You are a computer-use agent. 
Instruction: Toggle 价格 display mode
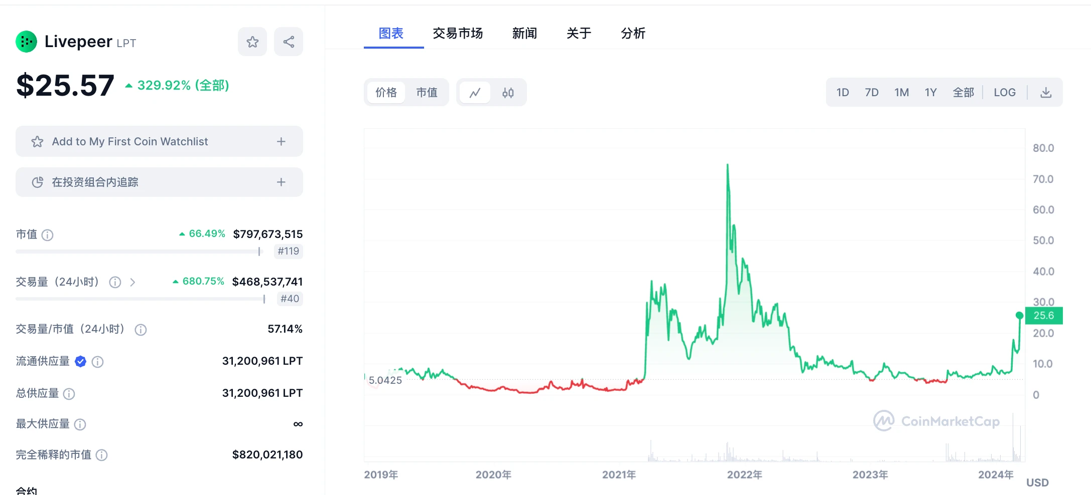tap(386, 92)
